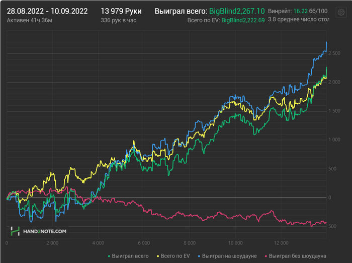This screenshot has width=352, height=263.
Task: Click the blue dot beside 'Выиграл на шоудауне'
Action: pos(199,256)
